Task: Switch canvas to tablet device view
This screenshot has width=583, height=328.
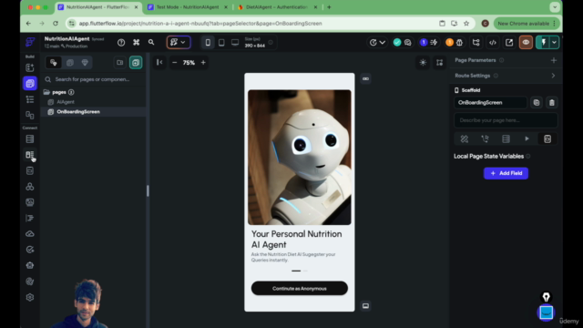Action: [221, 43]
